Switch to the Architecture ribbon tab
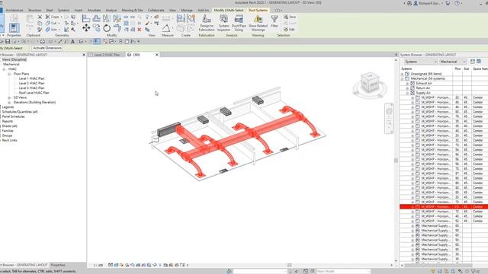 tap(14, 10)
